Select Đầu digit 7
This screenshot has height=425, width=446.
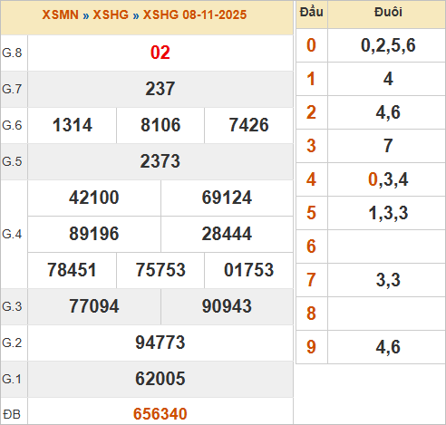pyautogui.click(x=311, y=280)
